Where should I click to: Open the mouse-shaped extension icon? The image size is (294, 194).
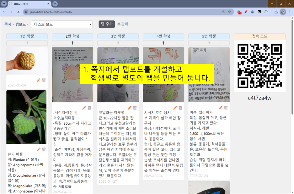[253, 12]
